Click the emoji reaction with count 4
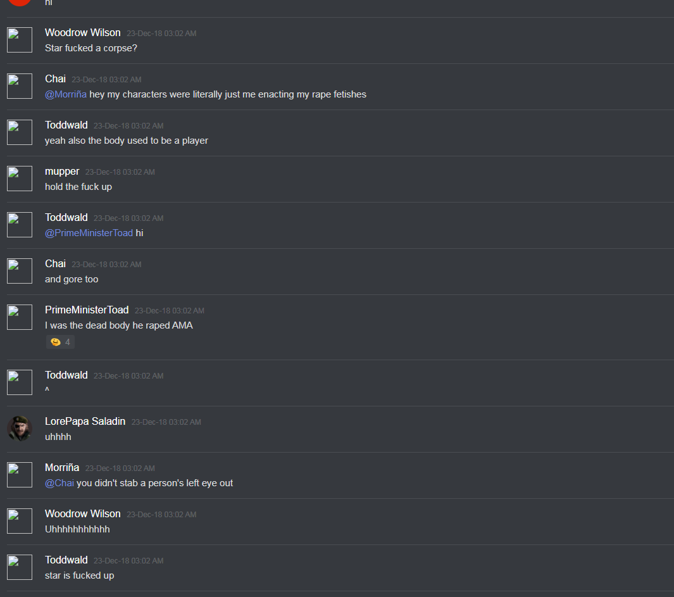Image resolution: width=674 pixels, height=597 pixels. point(60,342)
